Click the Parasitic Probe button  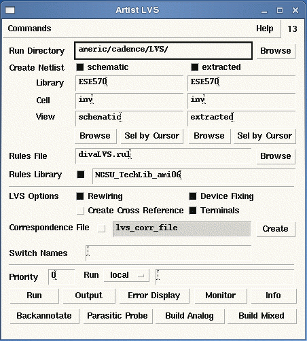118,316
